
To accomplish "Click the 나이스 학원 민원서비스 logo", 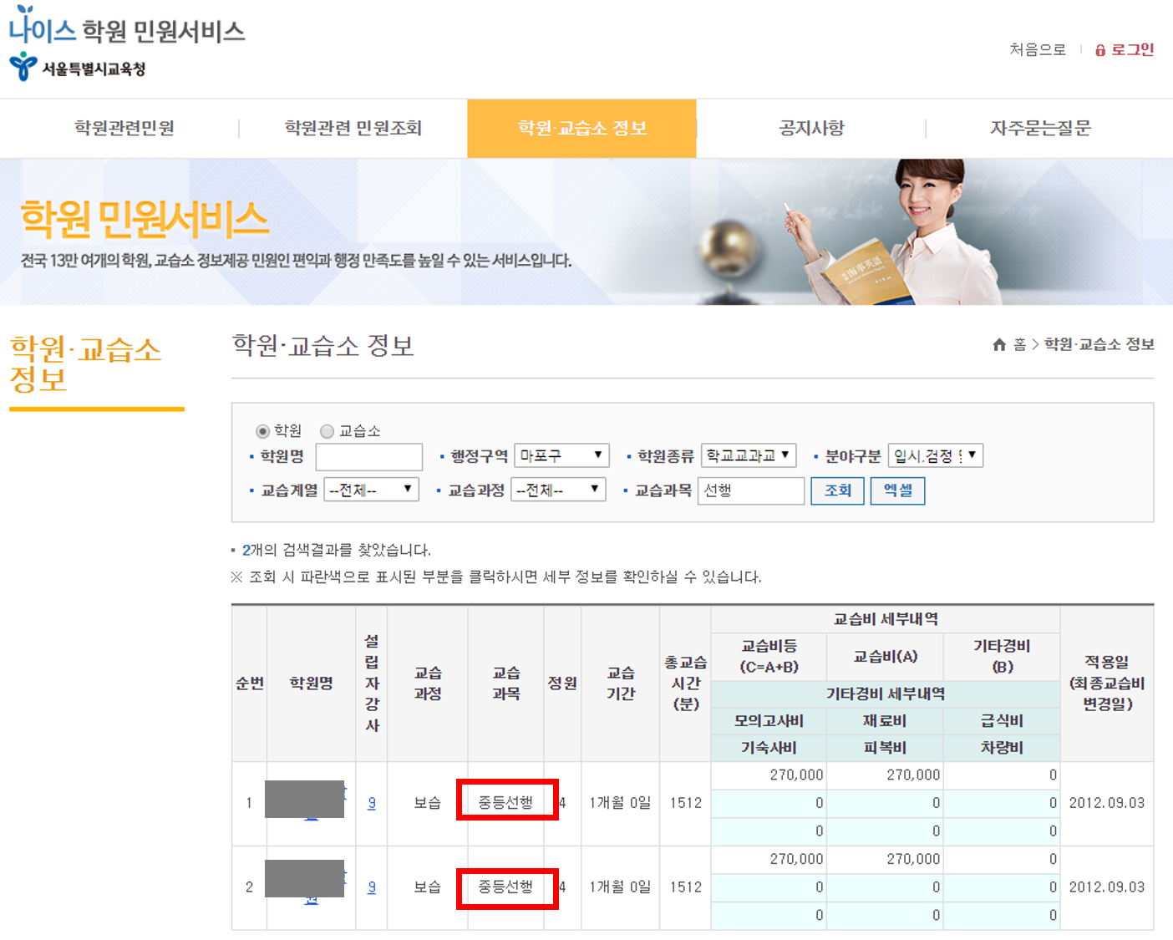I will [127, 29].
